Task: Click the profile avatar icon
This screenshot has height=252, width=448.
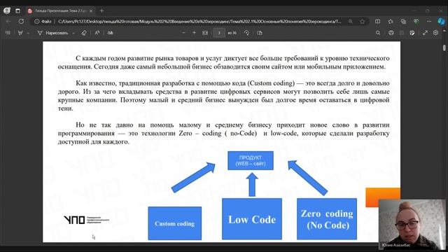Action: 7,10
